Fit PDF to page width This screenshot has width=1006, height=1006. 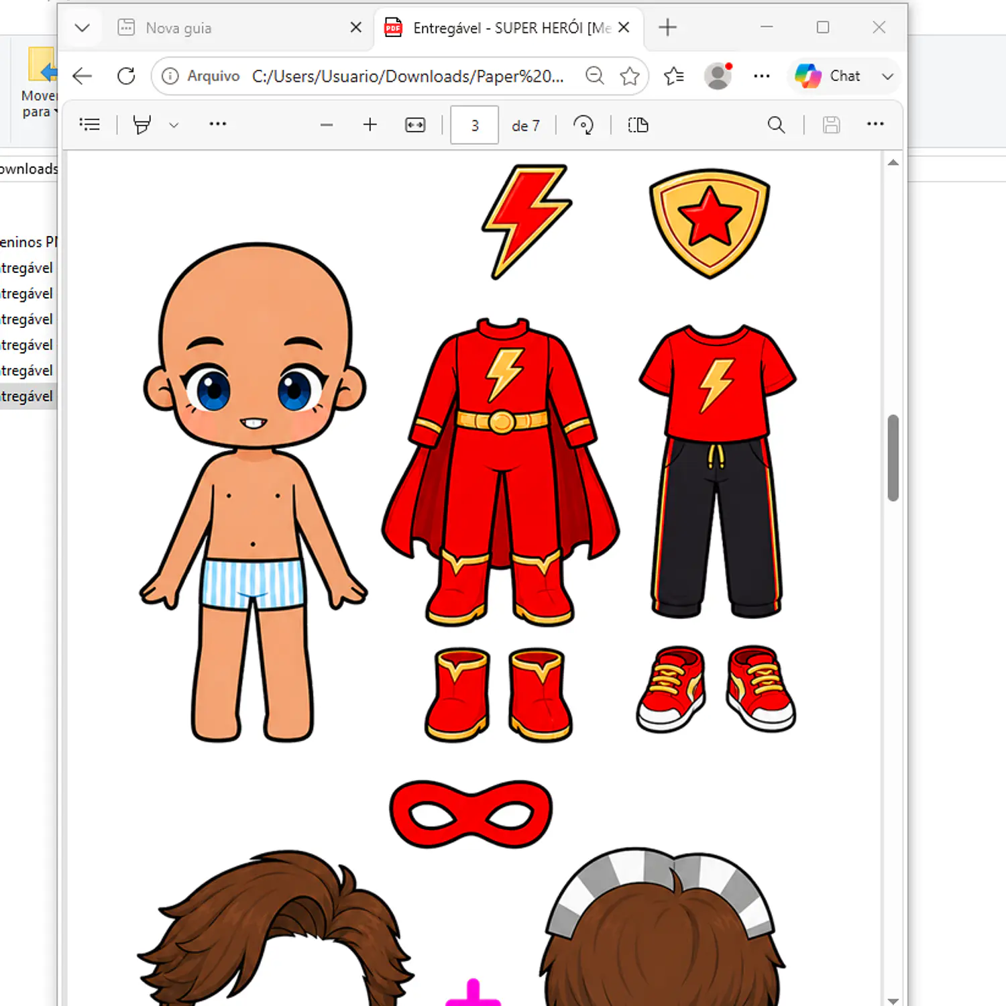pyautogui.click(x=415, y=125)
